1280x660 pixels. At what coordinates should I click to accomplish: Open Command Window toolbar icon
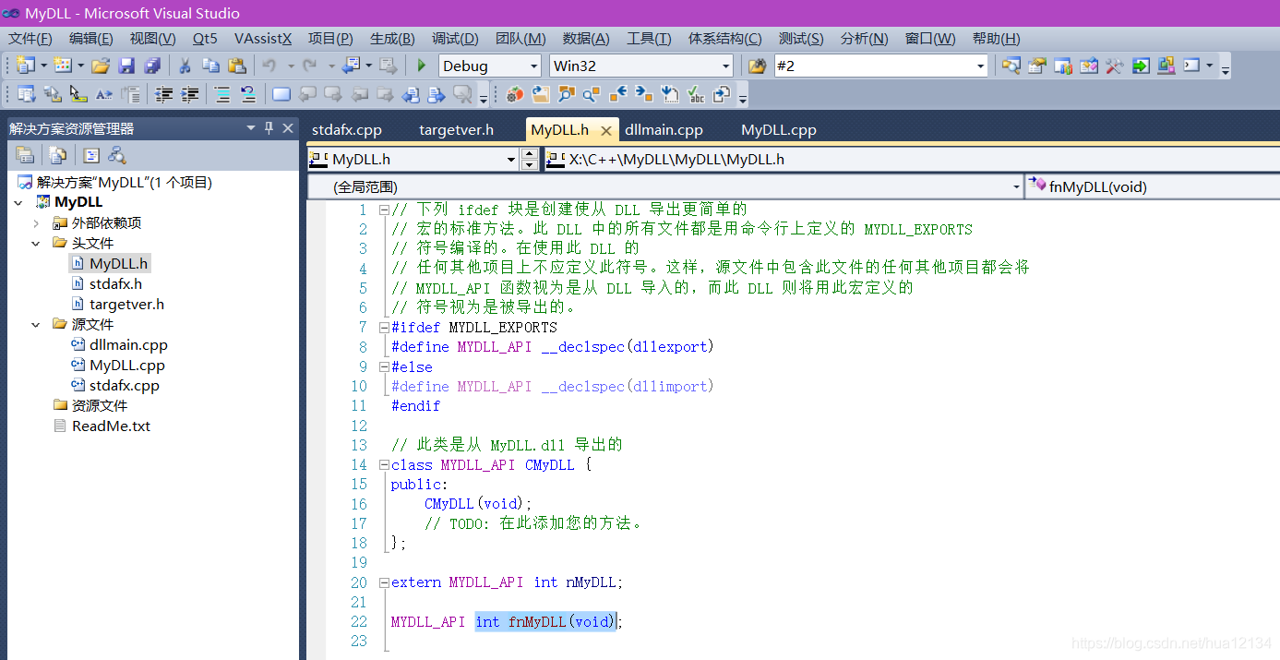click(1192, 66)
